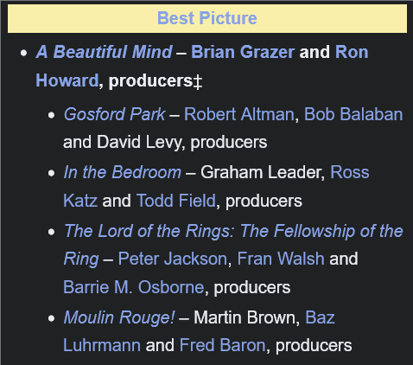Open the A Beautiful Mind film link
The height and width of the screenshot is (365, 413).
[104, 52]
